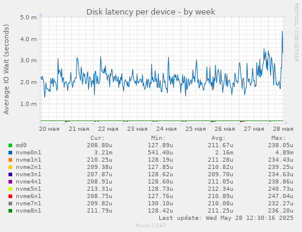This screenshot has width=302, height=232.
Task: Click the nvme3n1 dark blue legend swatch
Action: point(10,174)
